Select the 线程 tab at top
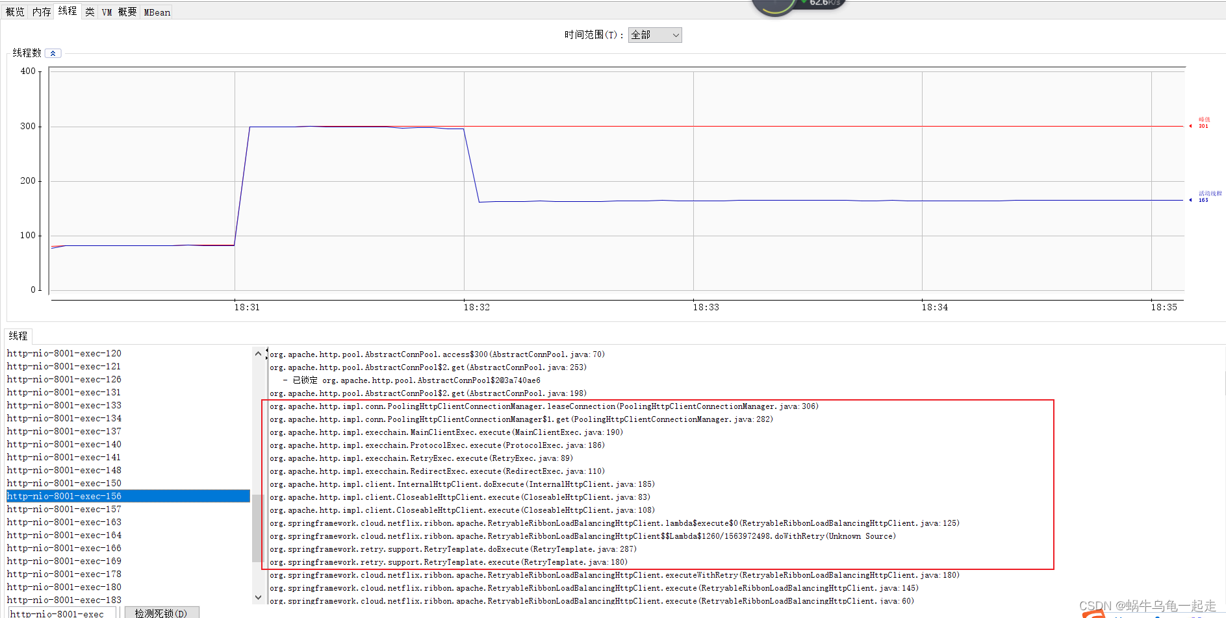Image resolution: width=1226 pixels, height=618 pixels. (x=68, y=10)
